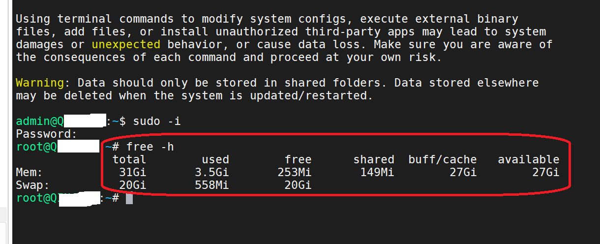Click the 31Gi total memory value
Viewport: 600px width, 244px height.
coord(133,172)
